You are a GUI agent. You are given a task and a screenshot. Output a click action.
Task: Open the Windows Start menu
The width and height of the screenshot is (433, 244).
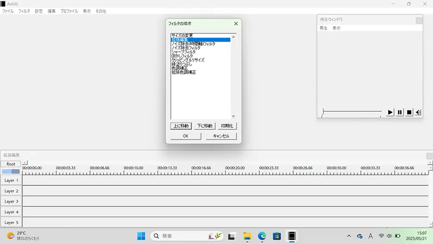[x=141, y=236]
